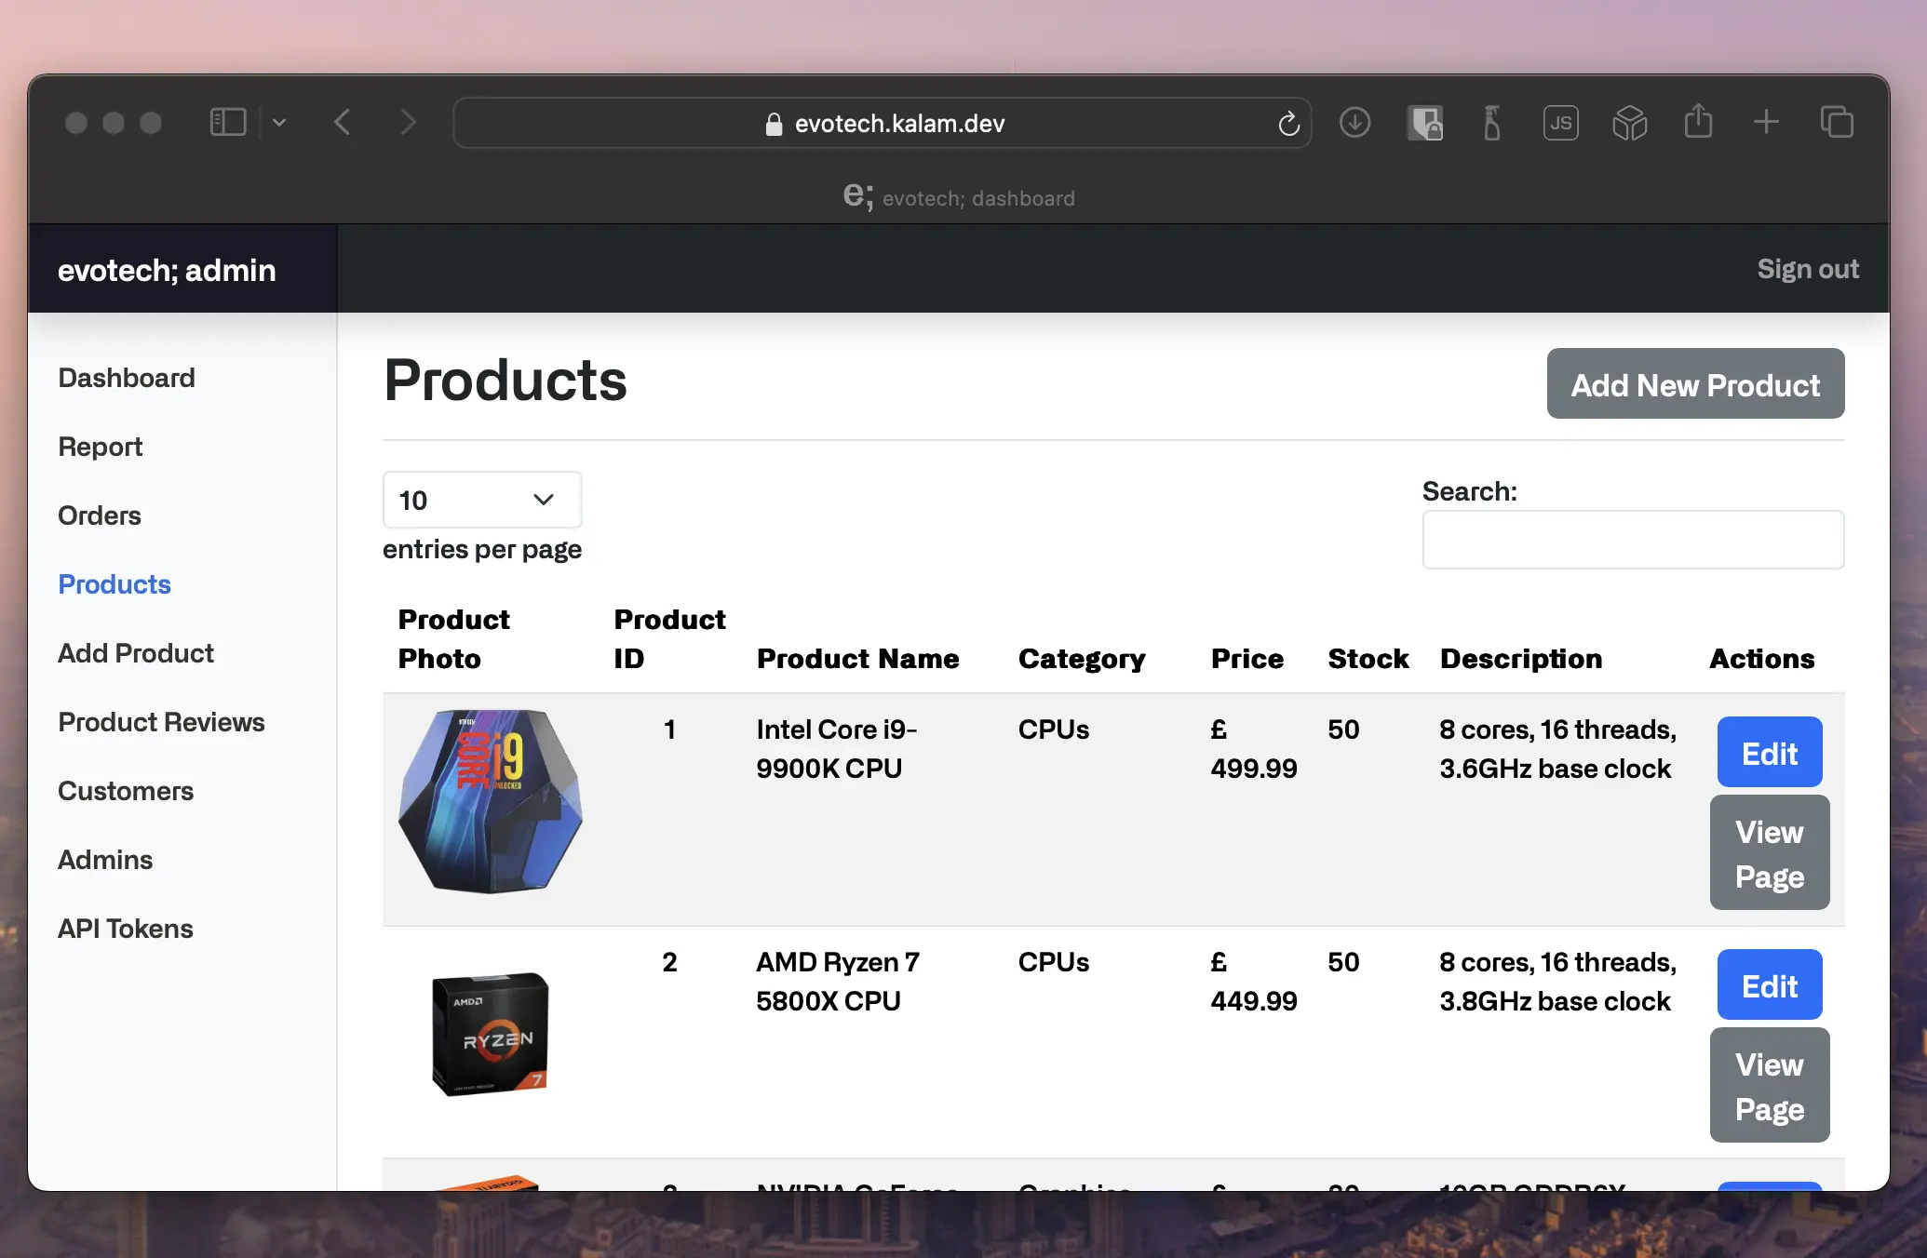The height and width of the screenshot is (1258, 1927).
Task: Open the Share menu icon
Action: [x=1698, y=121]
